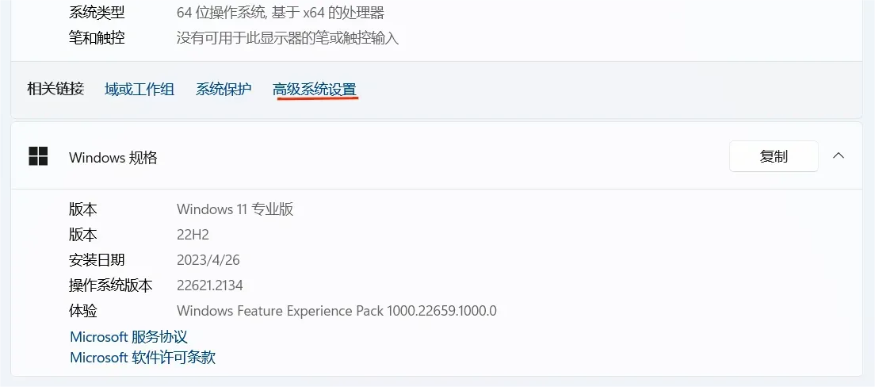Screen dimensions: 875x387
Task: Select the Windows 11 专业版 value text
Action: coord(235,209)
